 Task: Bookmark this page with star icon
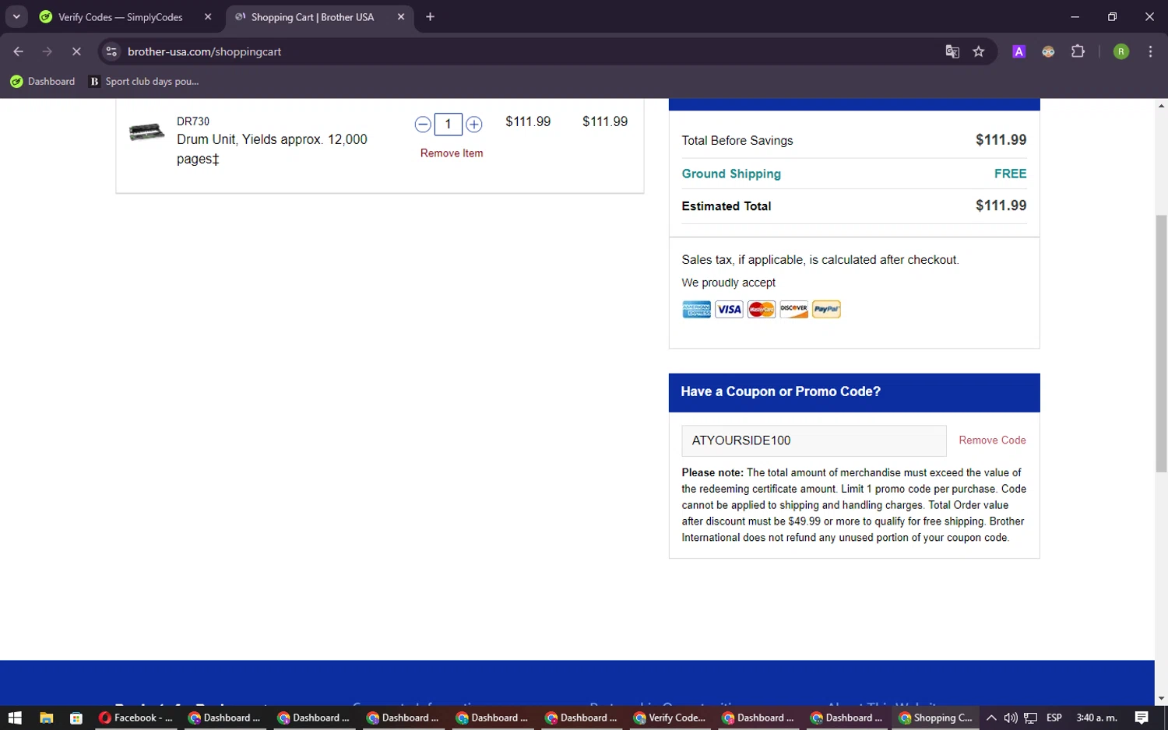click(979, 51)
